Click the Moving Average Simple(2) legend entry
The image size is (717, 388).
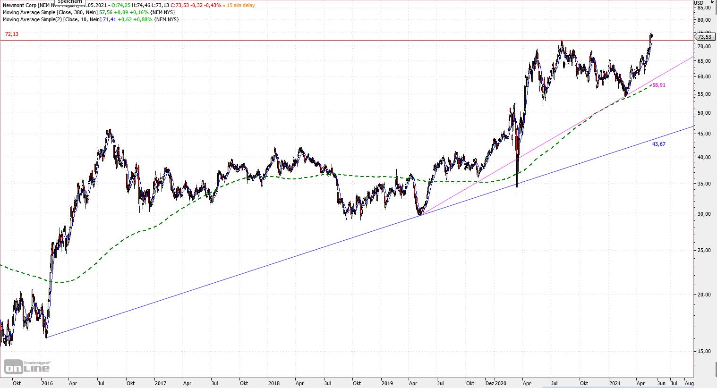(91, 19)
